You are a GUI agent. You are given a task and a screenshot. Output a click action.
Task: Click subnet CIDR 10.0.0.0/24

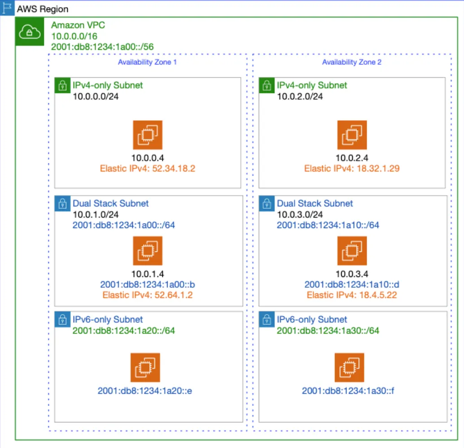pyautogui.click(x=95, y=97)
